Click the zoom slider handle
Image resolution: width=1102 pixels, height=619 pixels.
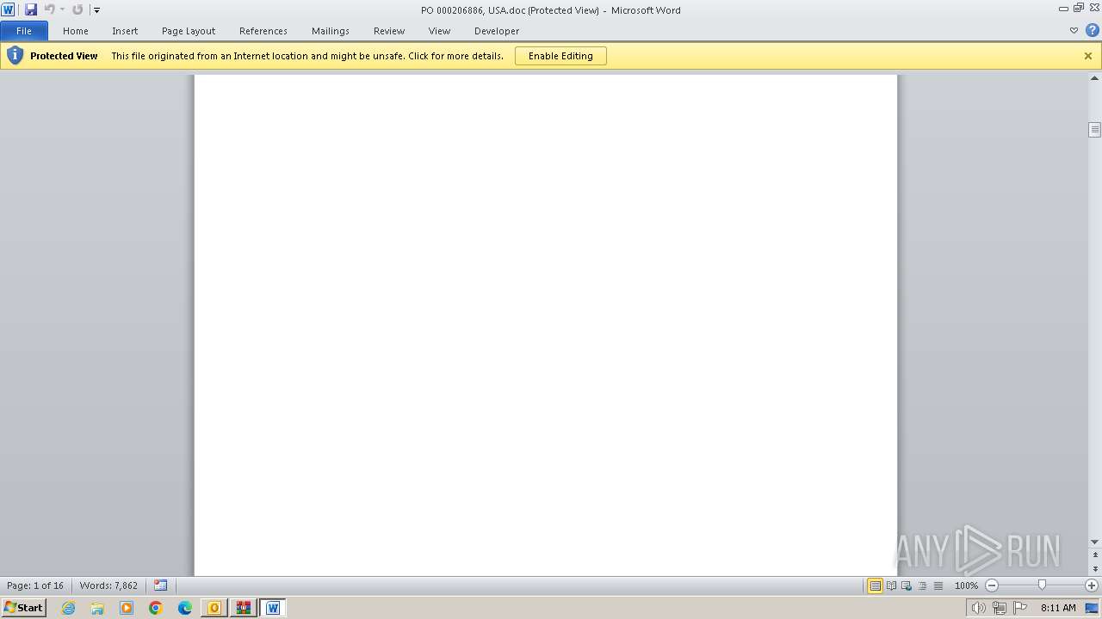pyautogui.click(x=1042, y=585)
